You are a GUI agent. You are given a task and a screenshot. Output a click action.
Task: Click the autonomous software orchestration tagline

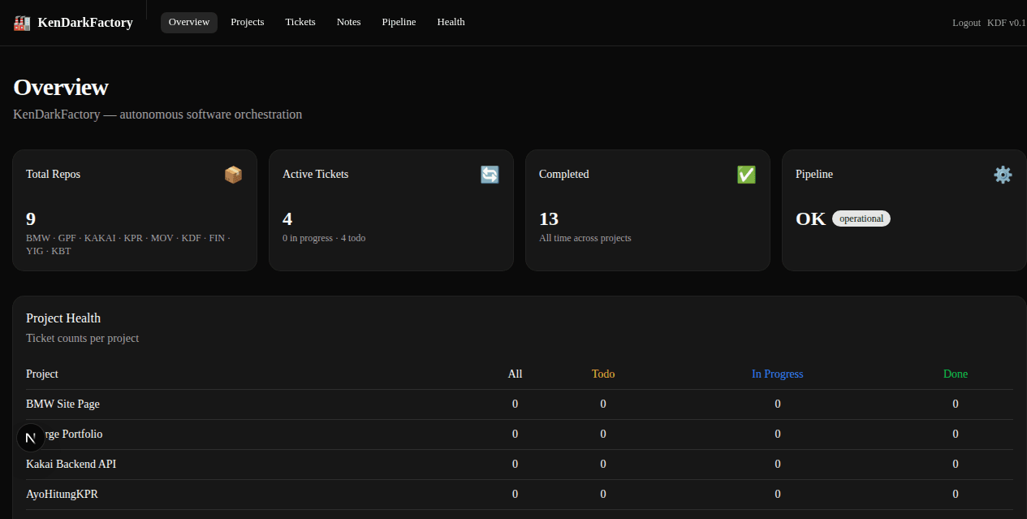(x=158, y=115)
